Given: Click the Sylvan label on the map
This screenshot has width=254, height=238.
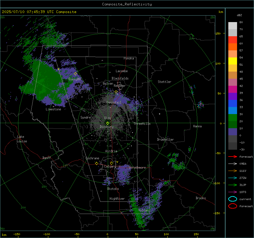Looking at the screenshot, I should [x=108, y=83].
